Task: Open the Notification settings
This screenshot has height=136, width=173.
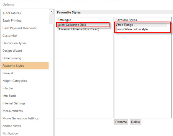Action: pos(25,133)
